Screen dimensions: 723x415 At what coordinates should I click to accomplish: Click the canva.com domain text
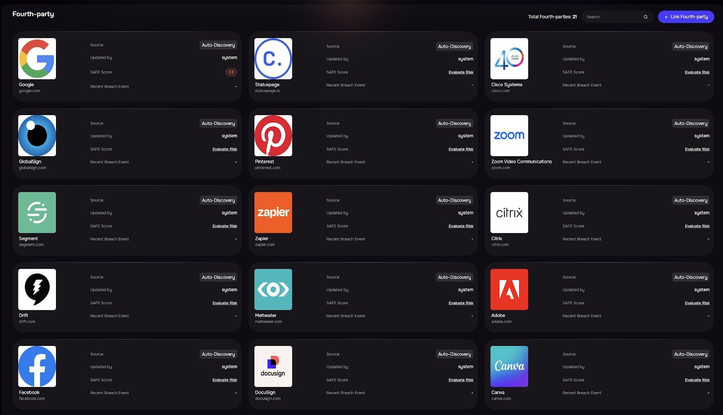click(501, 399)
